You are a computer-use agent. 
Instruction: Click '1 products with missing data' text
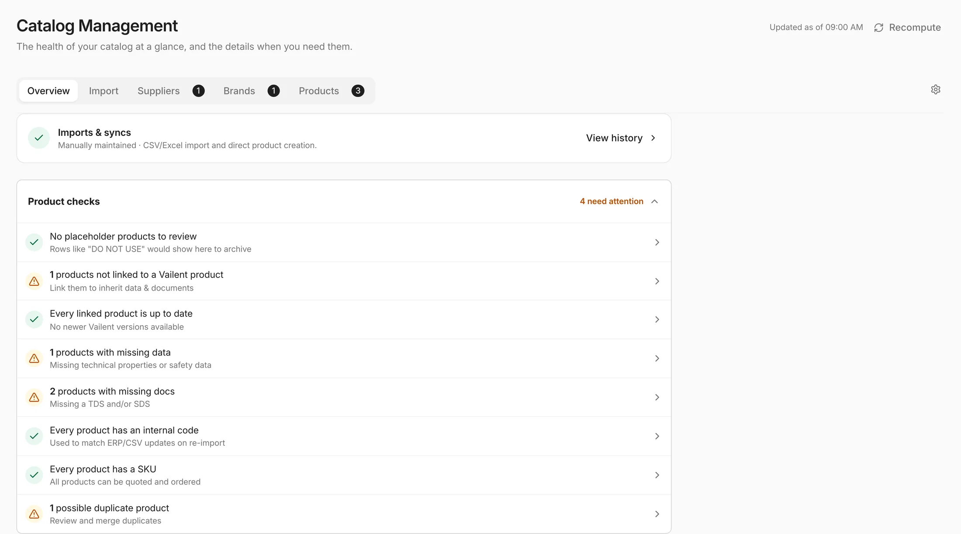[x=110, y=353]
